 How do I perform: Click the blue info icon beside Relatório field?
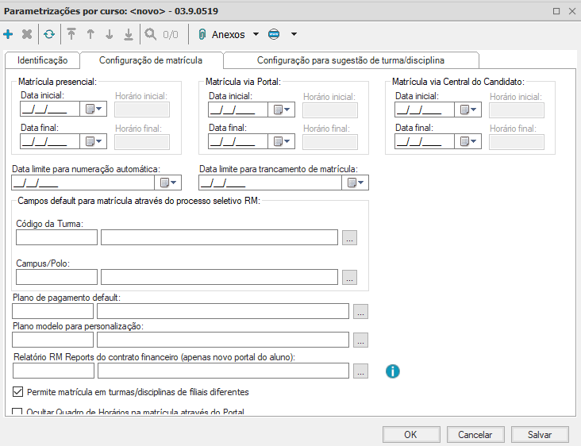tap(392, 371)
